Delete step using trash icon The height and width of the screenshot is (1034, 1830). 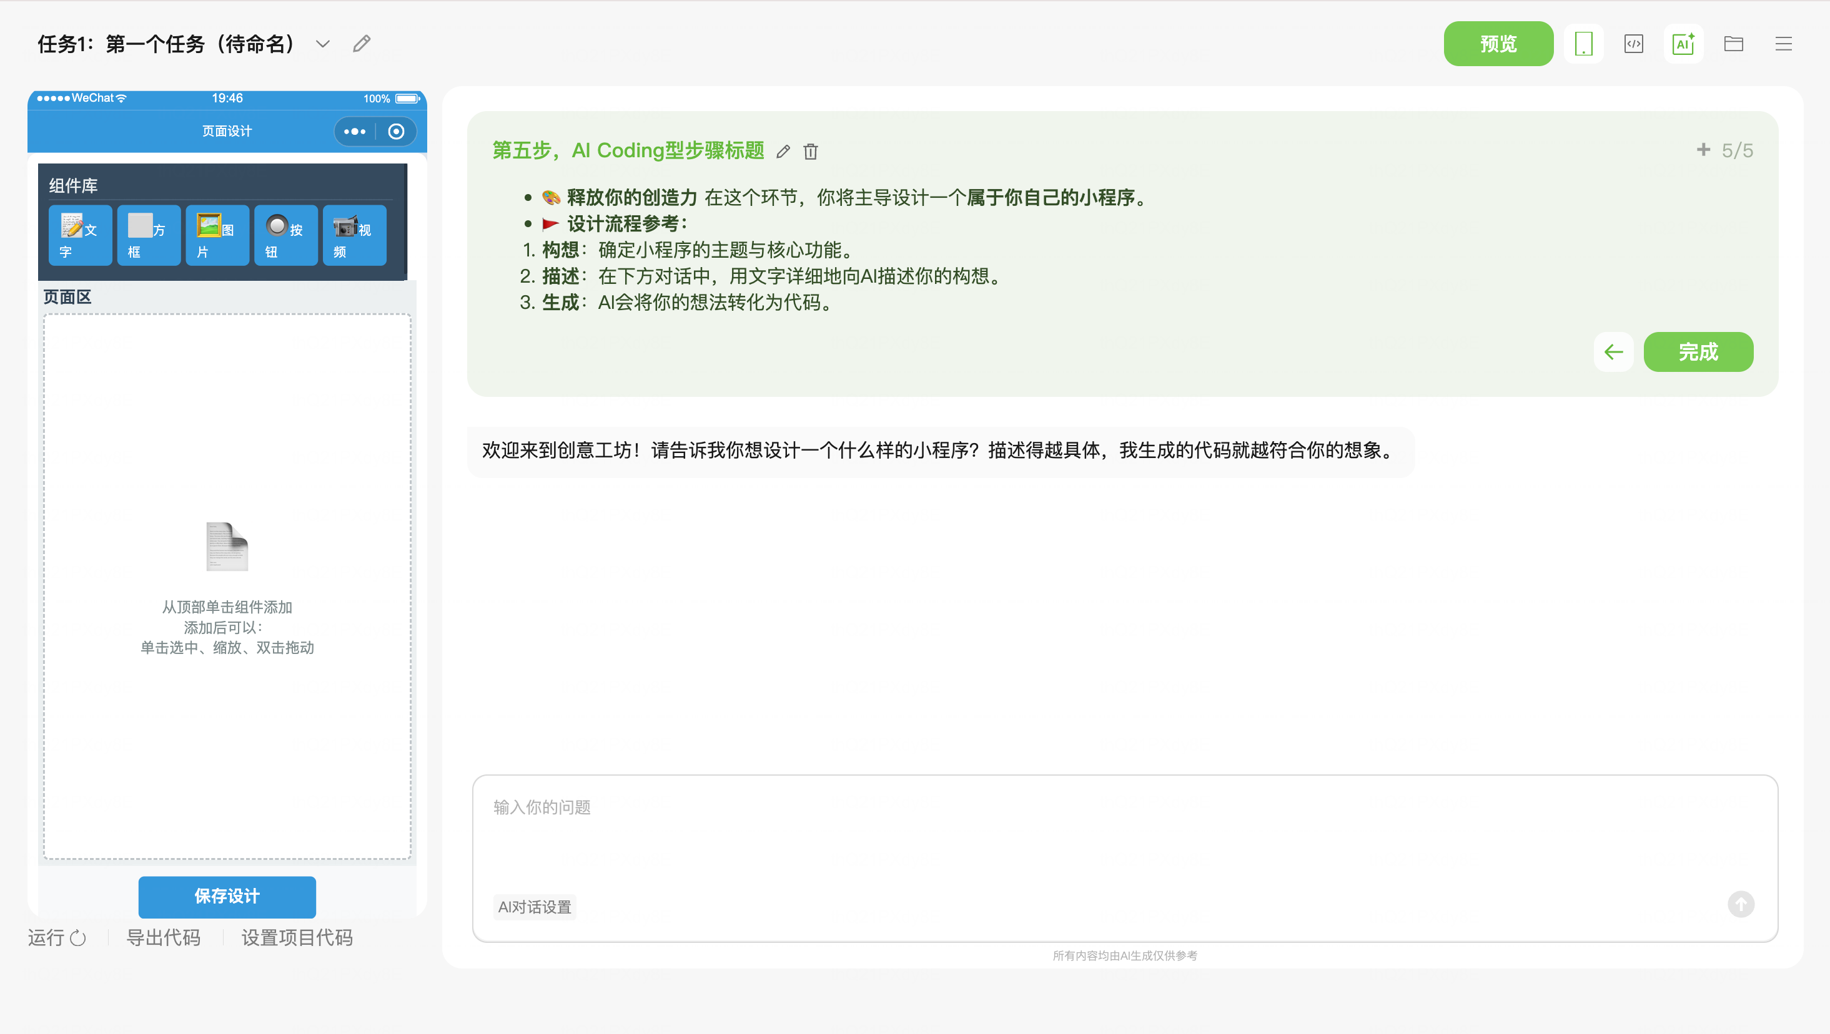810,151
